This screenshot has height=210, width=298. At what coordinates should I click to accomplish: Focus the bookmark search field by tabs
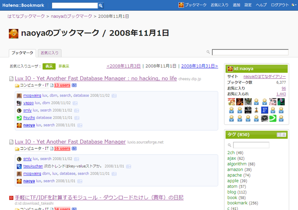coord(250,52)
